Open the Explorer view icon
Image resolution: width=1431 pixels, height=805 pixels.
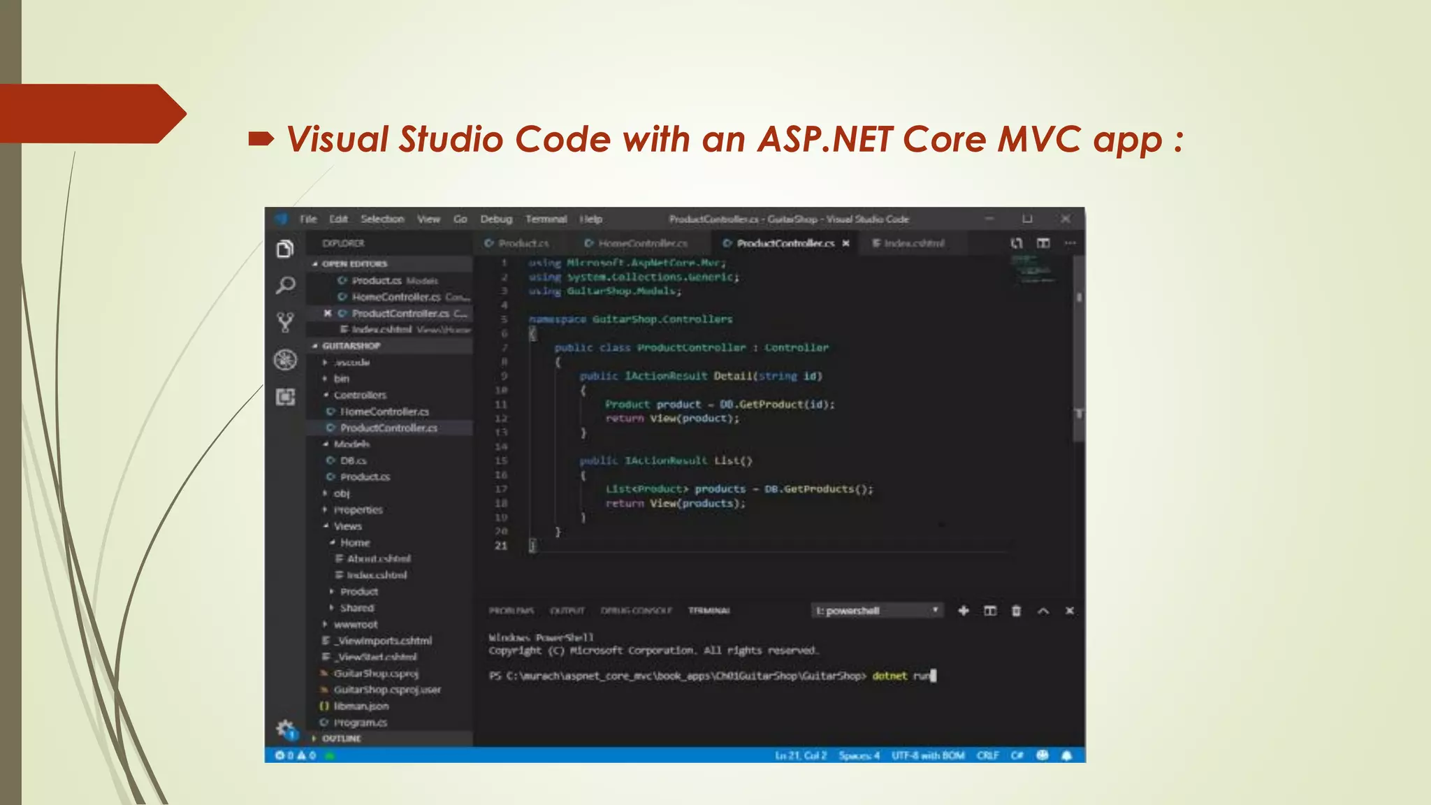(x=285, y=249)
